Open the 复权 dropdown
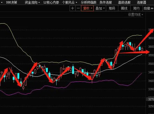 click(87, 8)
